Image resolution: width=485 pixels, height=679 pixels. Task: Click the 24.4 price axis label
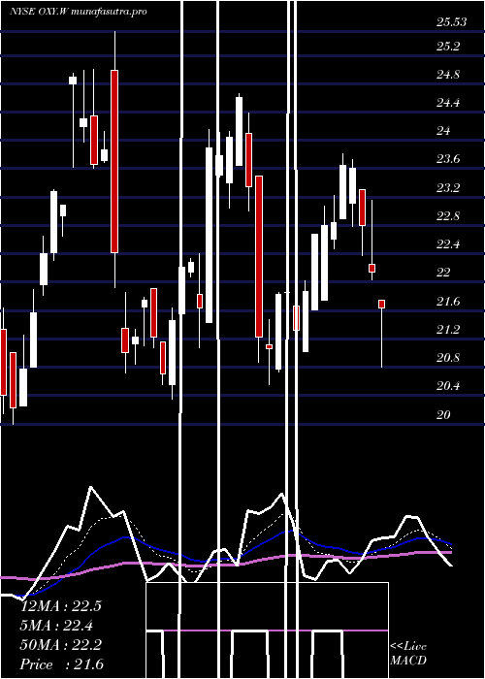click(x=448, y=103)
